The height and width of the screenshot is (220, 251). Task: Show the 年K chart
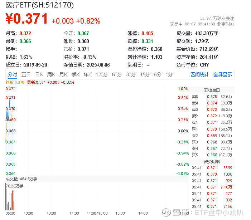click(x=88, y=74)
